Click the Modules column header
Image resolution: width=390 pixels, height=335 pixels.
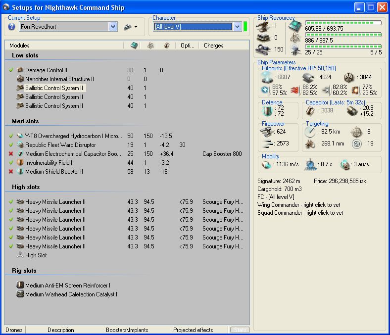click(64, 45)
